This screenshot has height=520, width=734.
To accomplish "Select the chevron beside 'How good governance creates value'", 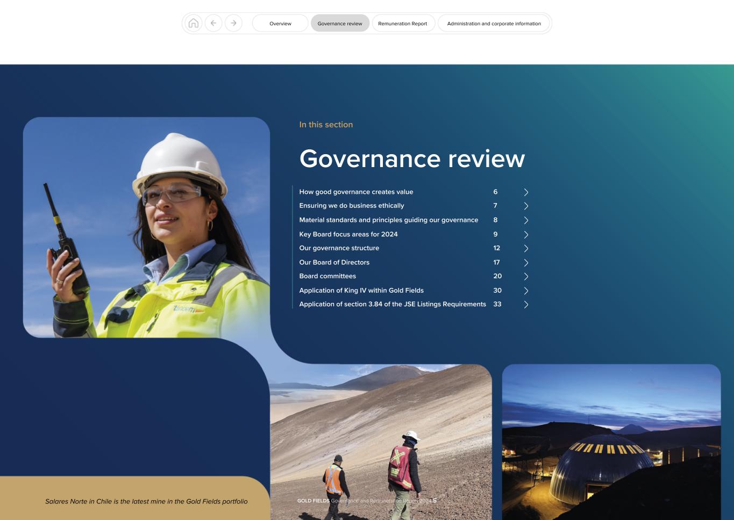I will [x=525, y=192].
